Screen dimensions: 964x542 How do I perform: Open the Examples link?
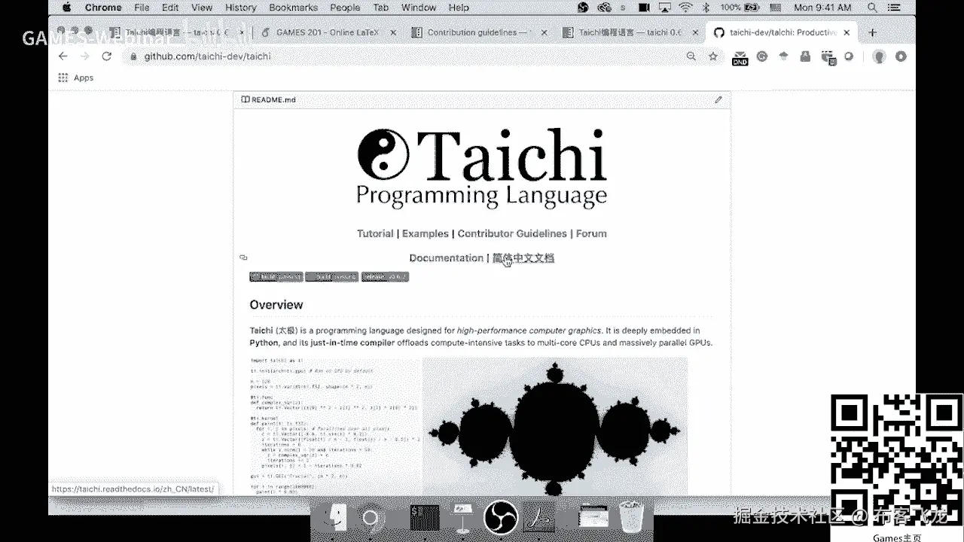(x=425, y=233)
